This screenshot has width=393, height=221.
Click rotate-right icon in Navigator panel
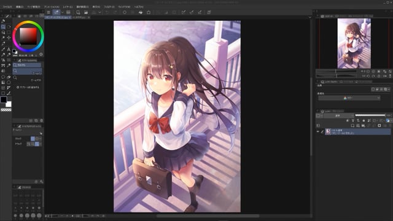pos(373,76)
